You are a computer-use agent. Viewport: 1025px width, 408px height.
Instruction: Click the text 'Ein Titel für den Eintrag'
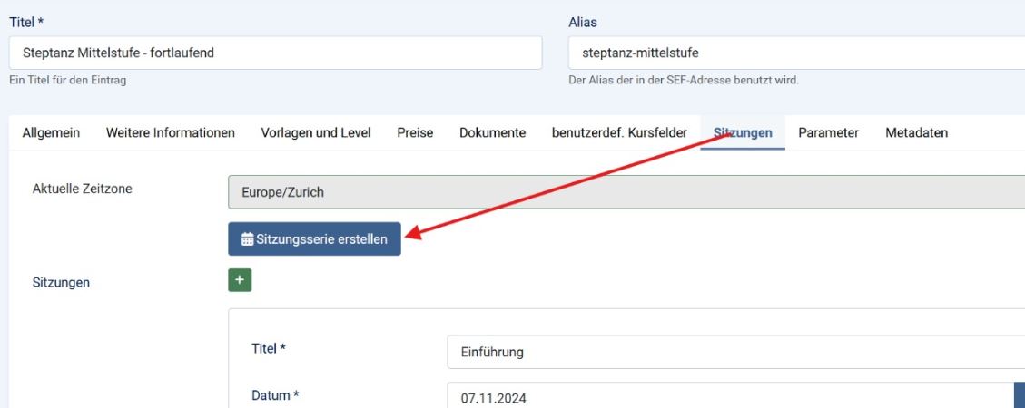[x=68, y=81]
